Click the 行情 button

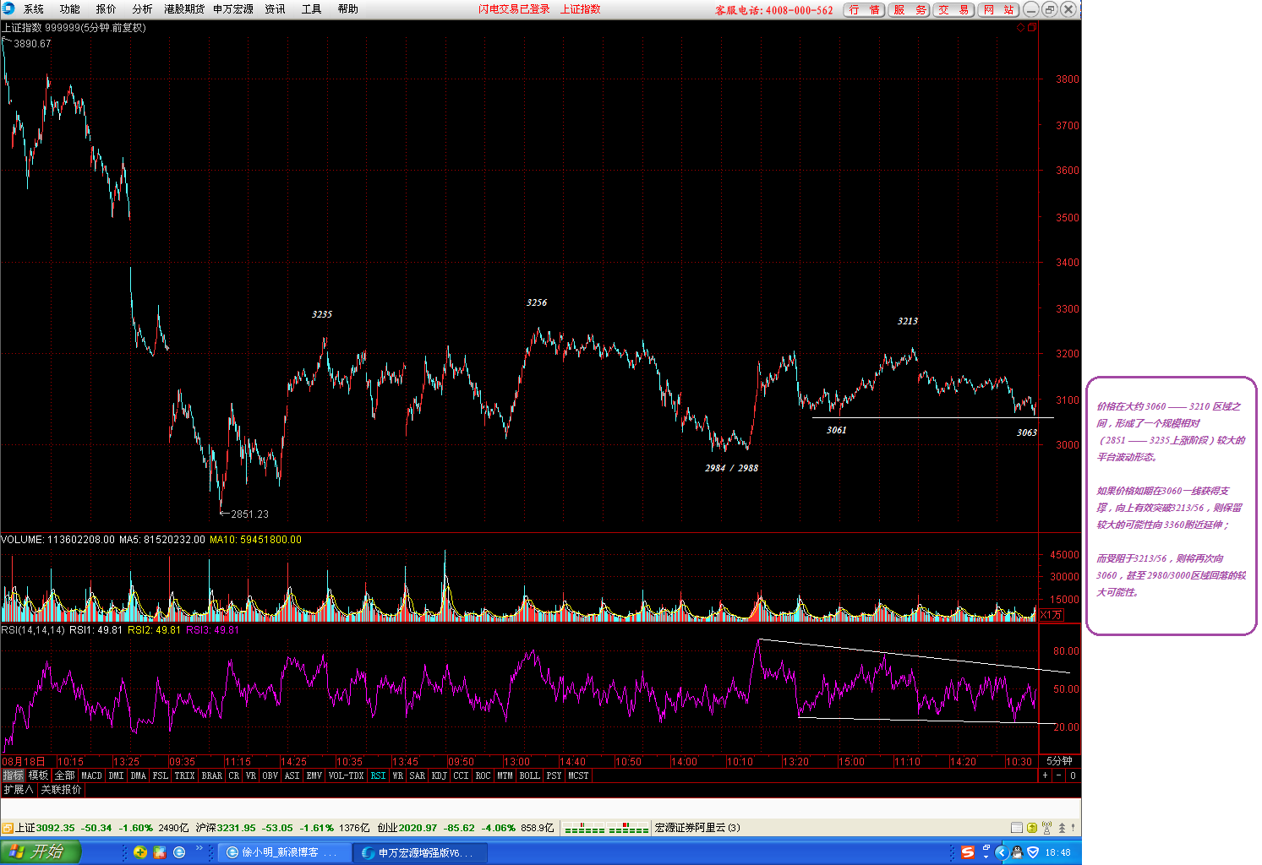865,10
